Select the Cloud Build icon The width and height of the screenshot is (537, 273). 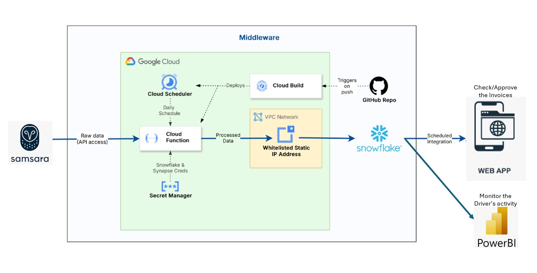click(262, 85)
